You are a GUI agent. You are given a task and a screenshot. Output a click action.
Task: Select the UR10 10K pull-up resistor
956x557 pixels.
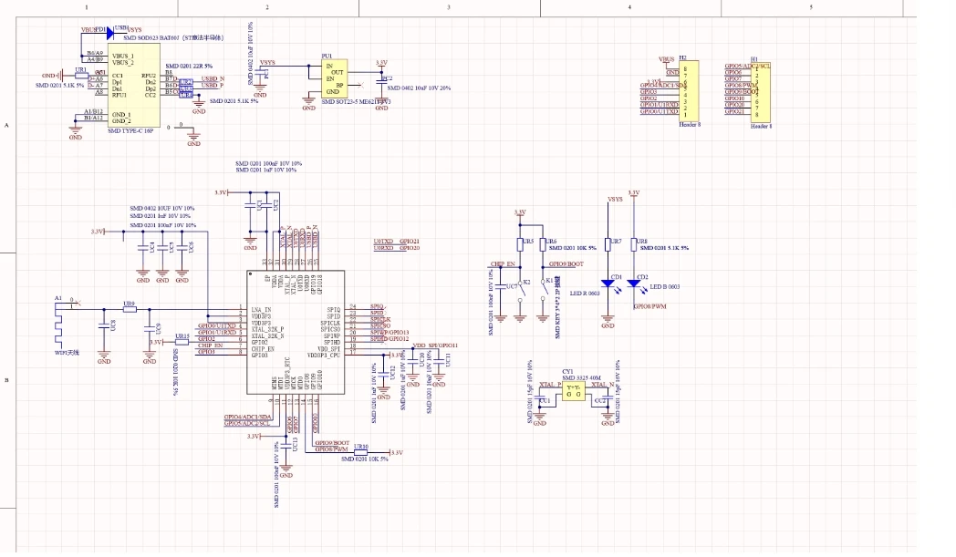(361, 452)
